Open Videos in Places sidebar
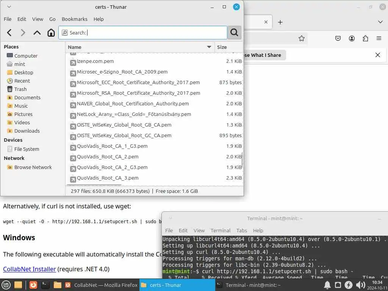 coord(22,122)
